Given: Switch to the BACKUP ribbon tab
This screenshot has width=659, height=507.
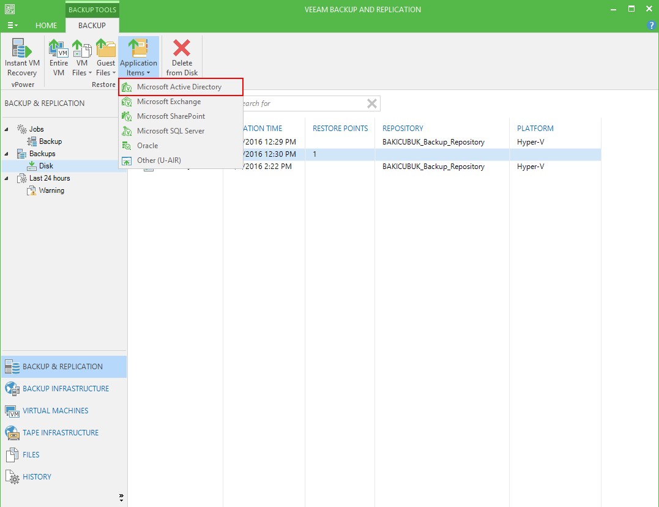Looking at the screenshot, I should (92, 25).
